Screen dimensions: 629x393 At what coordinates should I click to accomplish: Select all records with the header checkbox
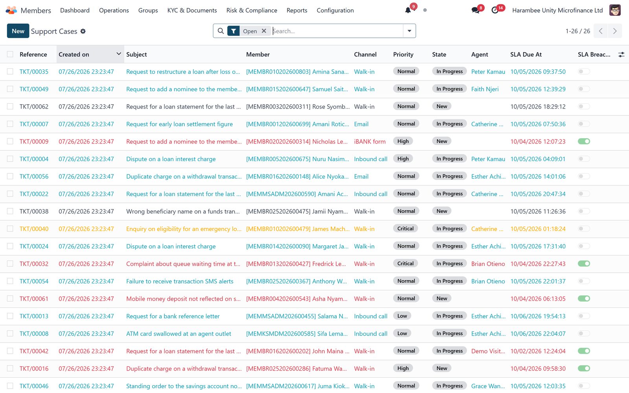point(10,55)
